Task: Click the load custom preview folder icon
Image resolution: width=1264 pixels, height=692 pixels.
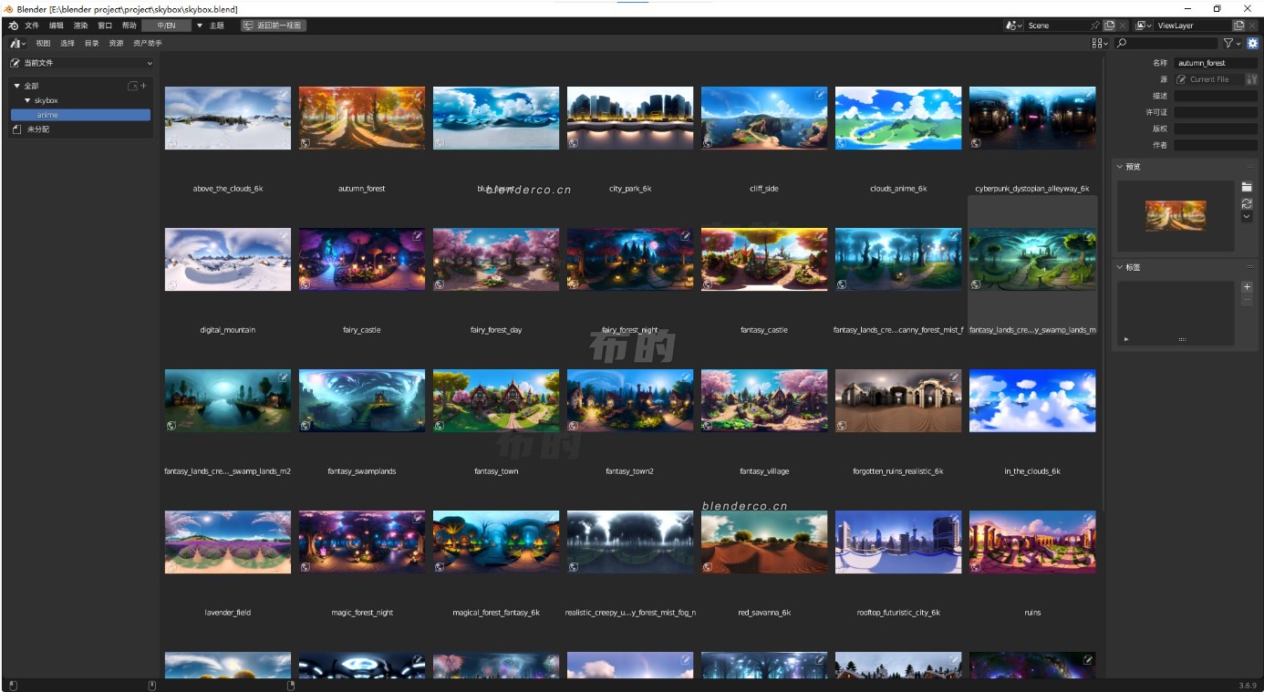Action: pyautogui.click(x=1247, y=187)
